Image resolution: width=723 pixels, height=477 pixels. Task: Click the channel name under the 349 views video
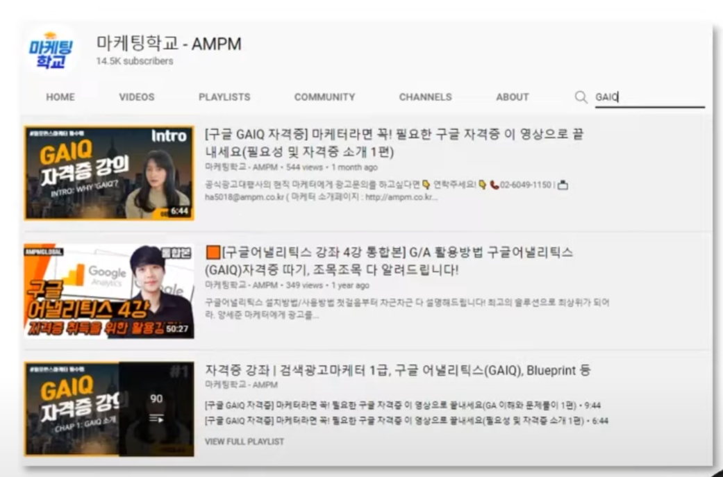pyautogui.click(x=241, y=285)
